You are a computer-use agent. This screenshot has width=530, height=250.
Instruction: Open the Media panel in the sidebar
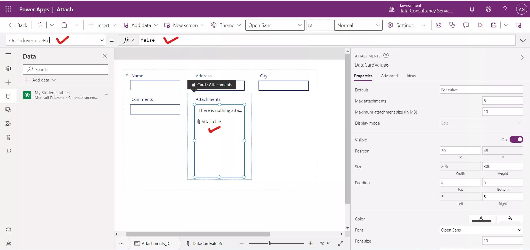tap(8, 110)
